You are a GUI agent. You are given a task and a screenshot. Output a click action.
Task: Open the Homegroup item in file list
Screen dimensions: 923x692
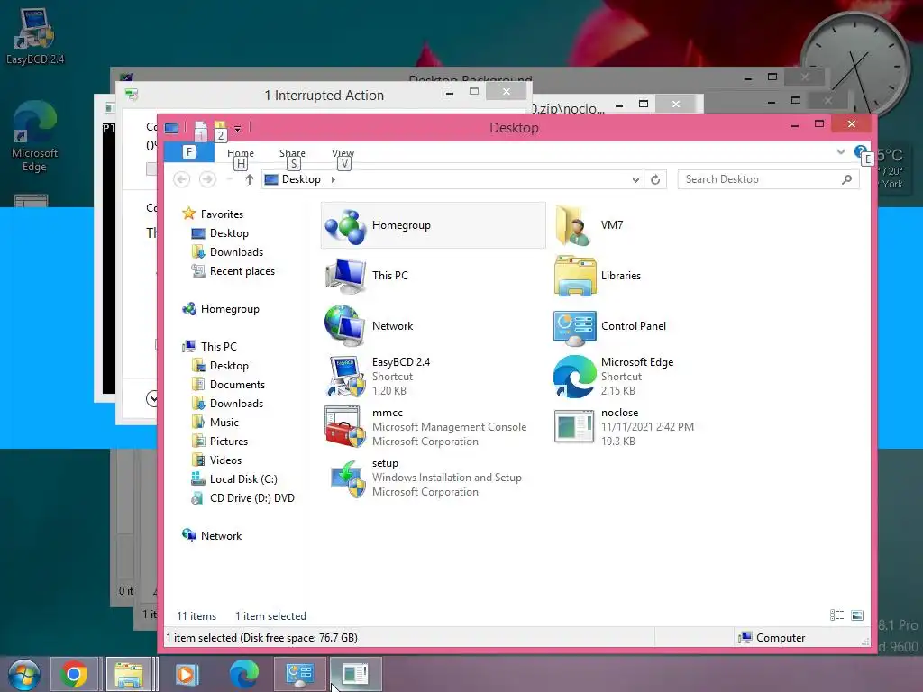(433, 225)
